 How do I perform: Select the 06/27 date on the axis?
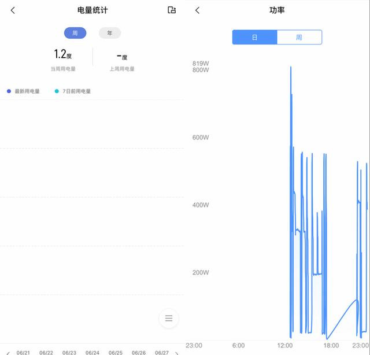(x=162, y=353)
